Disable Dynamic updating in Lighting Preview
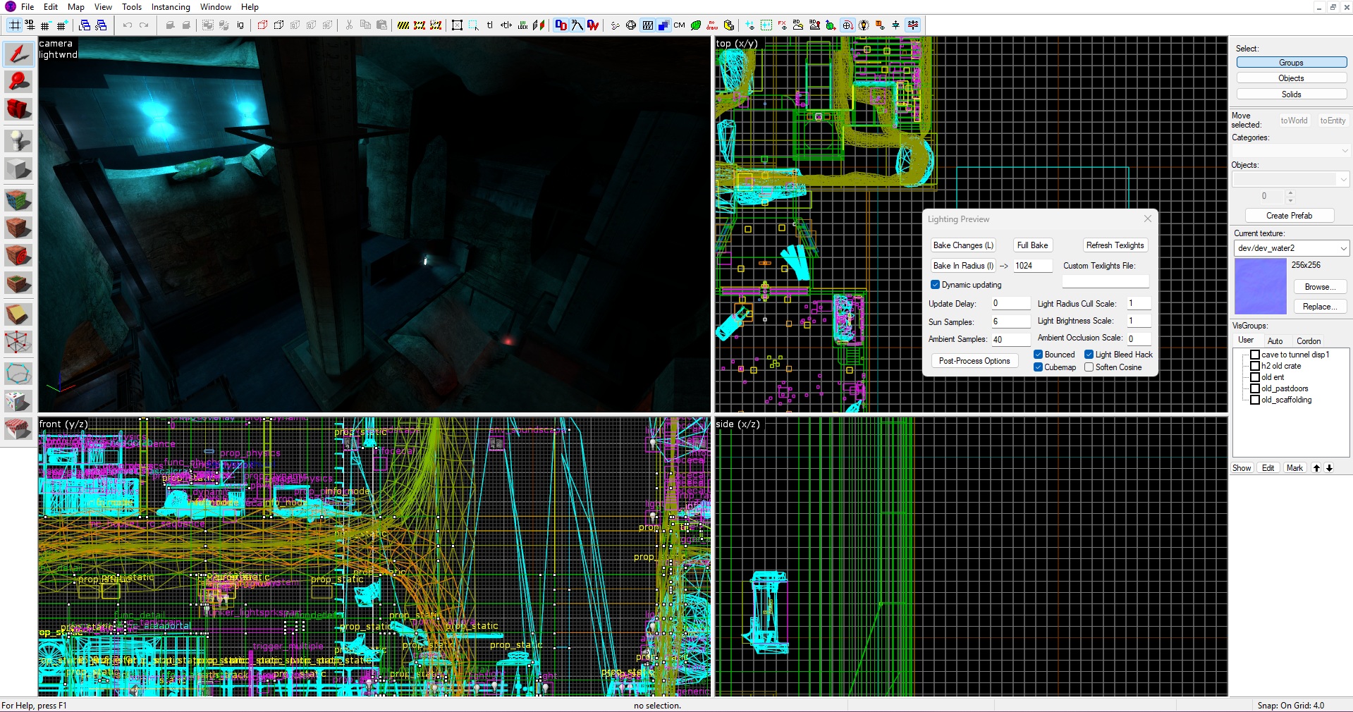Image resolution: width=1353 pixels, height=712 pixels. coord(936,285)
